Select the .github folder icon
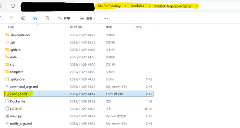Viewport: 240px width, 128px height. (x=7, y=49)
